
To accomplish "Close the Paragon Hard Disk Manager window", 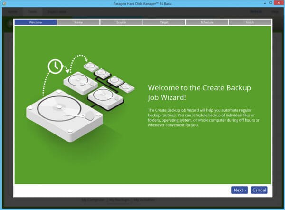I will click(276, 3).
